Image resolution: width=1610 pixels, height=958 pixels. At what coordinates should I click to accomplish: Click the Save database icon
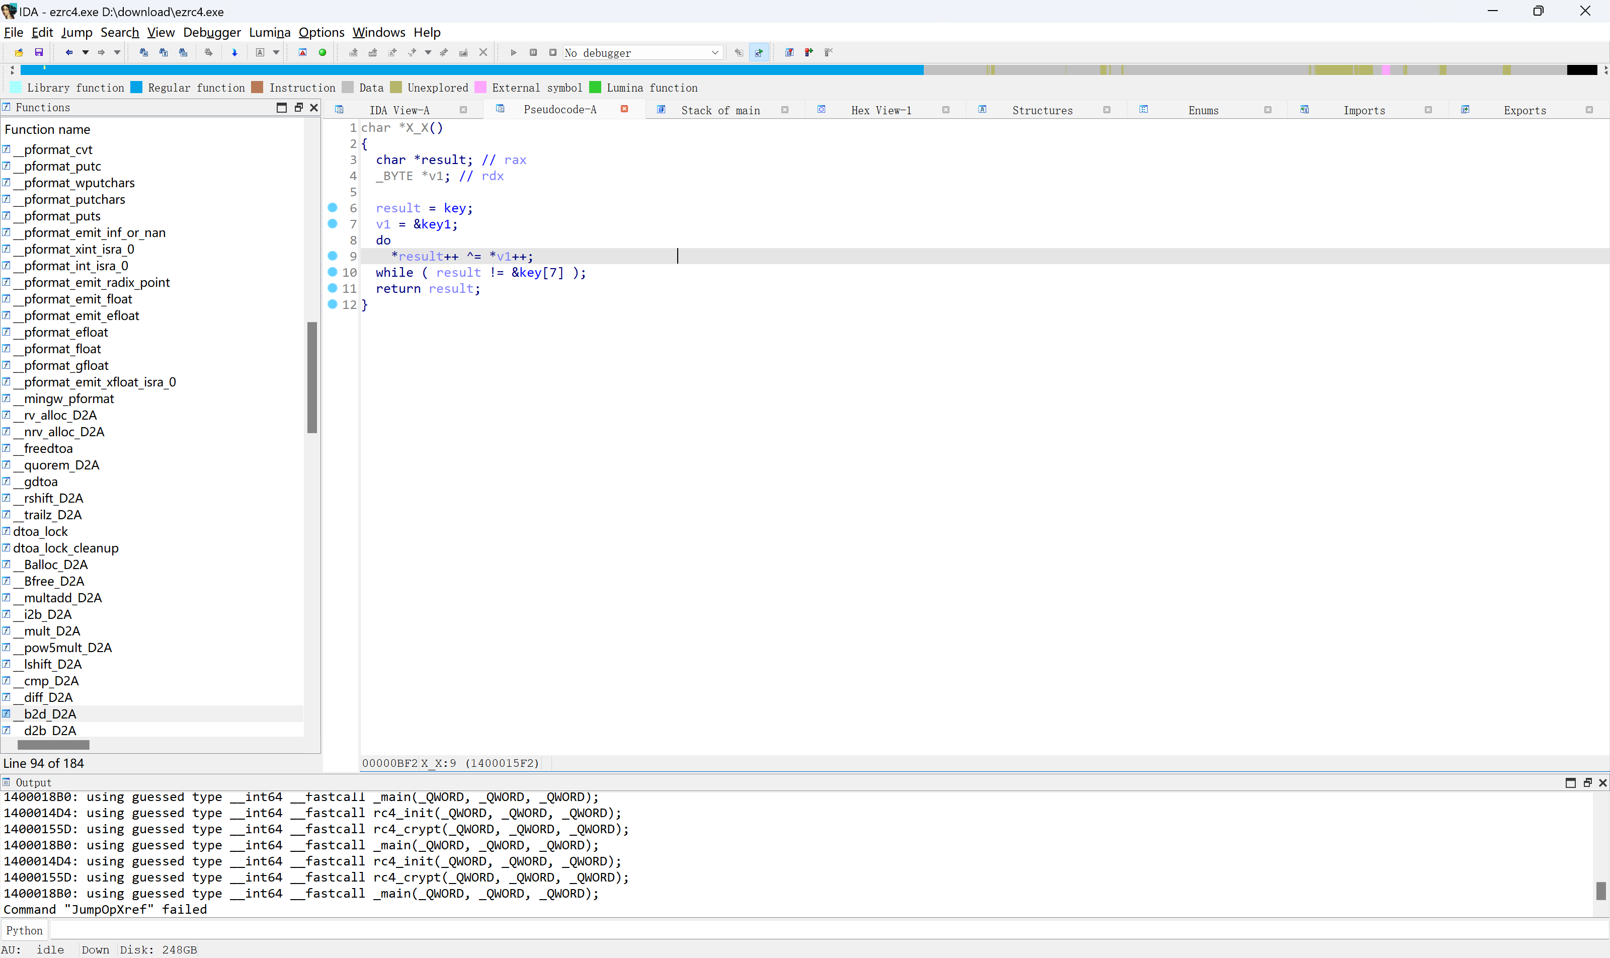coord(39,52)
